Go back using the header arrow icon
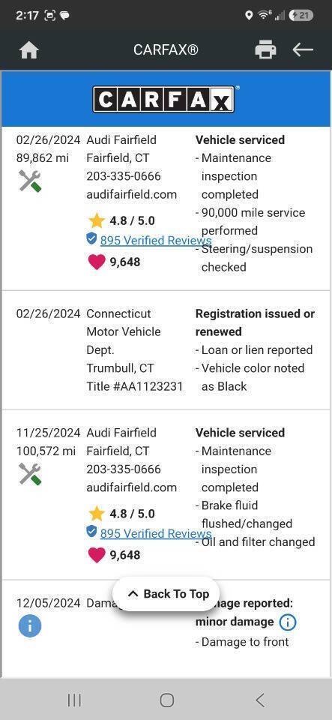Viewport: 332px width, 720px height. pyautogui.click(x=303, y=49)
